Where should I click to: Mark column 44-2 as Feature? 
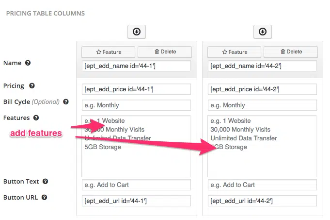click(x=234, y=52)
